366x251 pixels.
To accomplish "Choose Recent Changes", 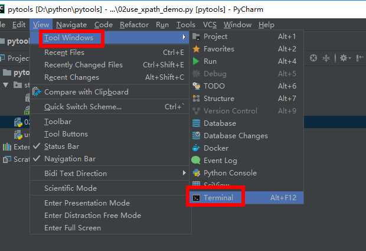I will [110, 77].
